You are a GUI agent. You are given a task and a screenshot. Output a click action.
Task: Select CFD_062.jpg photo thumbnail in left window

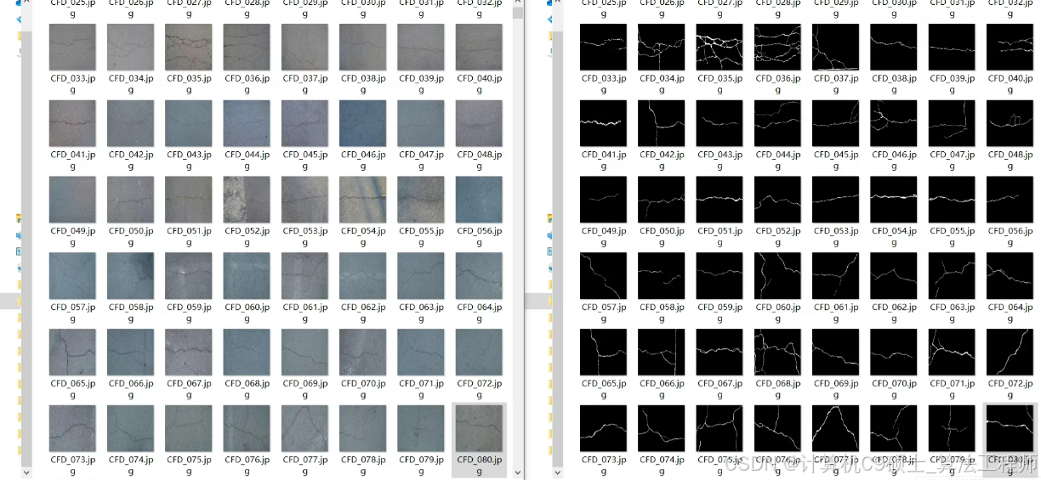point(362,276)
